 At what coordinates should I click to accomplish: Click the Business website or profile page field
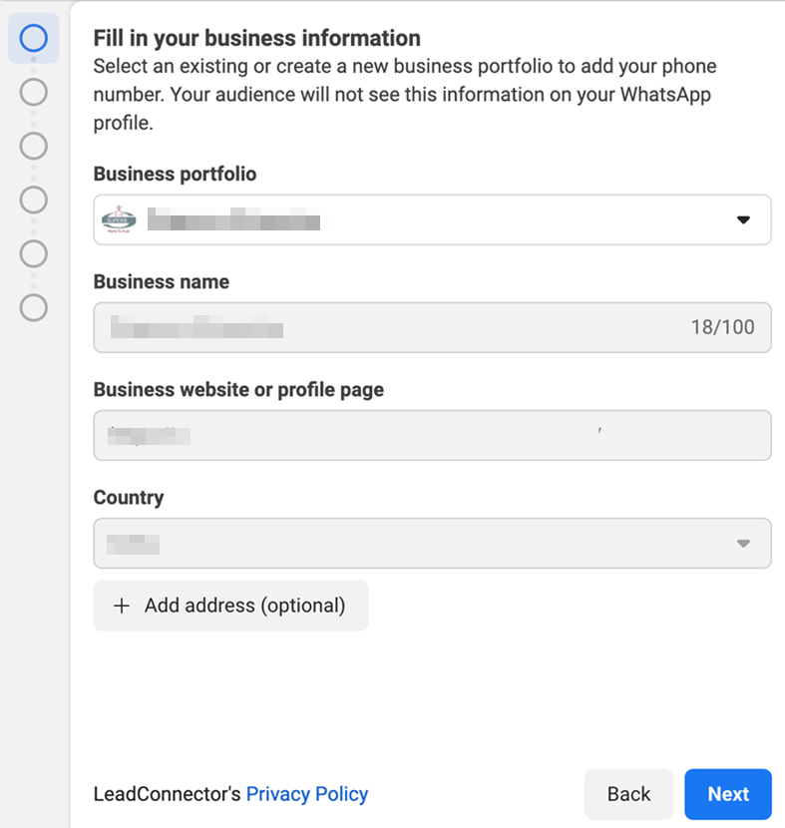[x=432, y=436]
